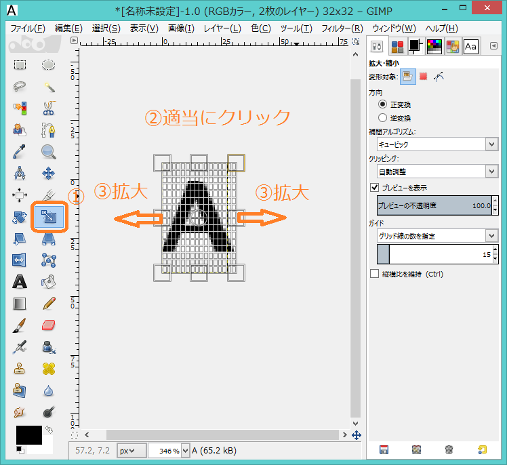This screenshot has width=507, height=465.
Task: Select the Perspective tool
Action: [x=49, y=239]
